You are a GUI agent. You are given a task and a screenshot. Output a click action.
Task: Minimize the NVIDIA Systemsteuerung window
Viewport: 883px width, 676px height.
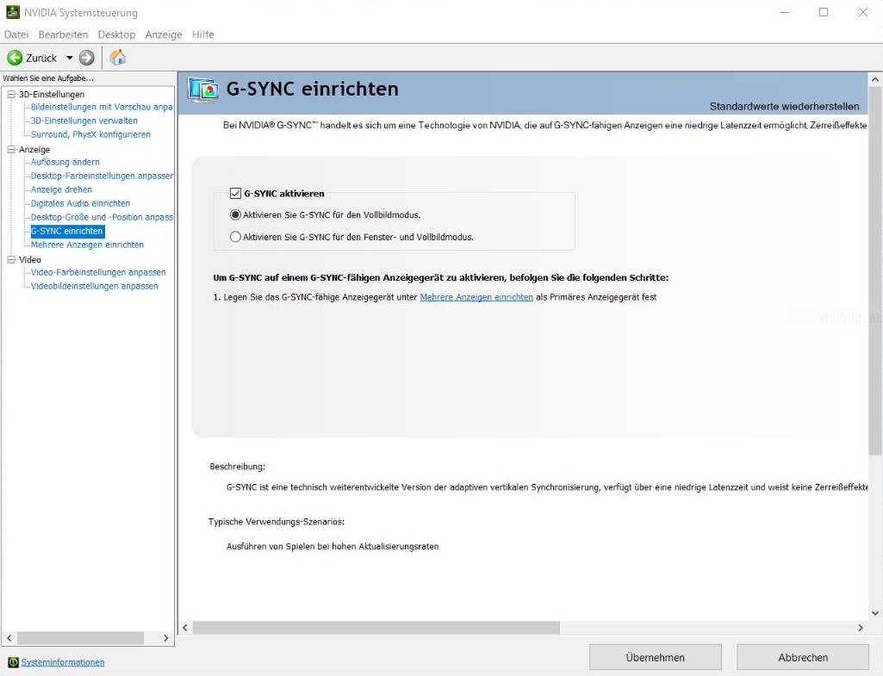(x=785, y=12)
